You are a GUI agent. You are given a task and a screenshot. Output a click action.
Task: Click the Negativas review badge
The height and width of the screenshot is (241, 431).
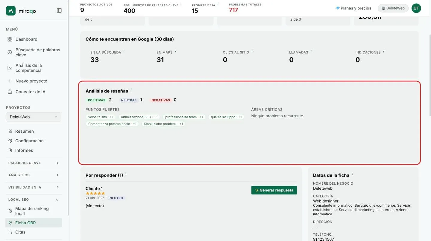pos(161,100)
